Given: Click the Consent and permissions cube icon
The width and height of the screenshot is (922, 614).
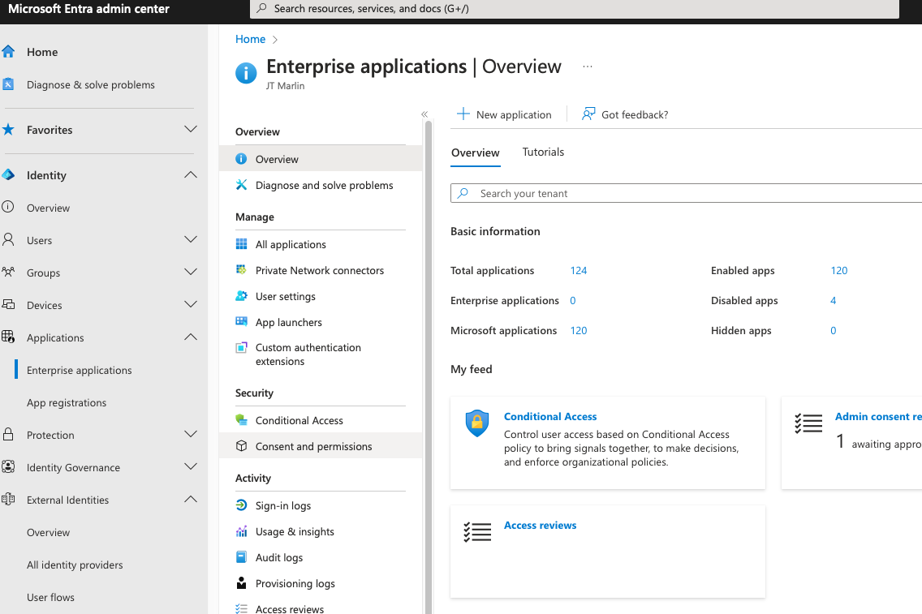Looking at the screenshot, I should (241, 446).
